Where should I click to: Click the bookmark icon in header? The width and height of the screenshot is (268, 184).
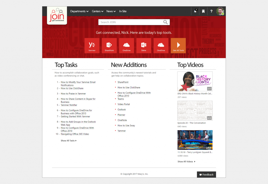(203, 11)
